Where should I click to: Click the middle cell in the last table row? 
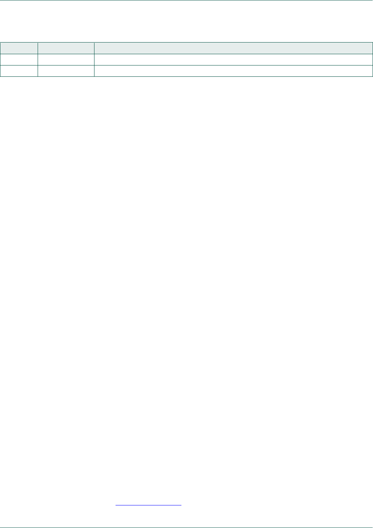66,71
